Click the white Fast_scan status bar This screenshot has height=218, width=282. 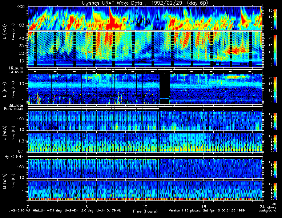tap(94, 109)
